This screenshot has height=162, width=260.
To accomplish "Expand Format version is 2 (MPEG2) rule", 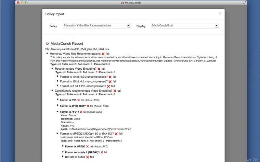I will [63, 152].
